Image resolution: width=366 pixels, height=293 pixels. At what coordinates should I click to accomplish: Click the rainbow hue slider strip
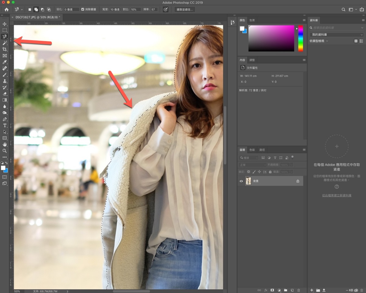click(x=300, y=38)
